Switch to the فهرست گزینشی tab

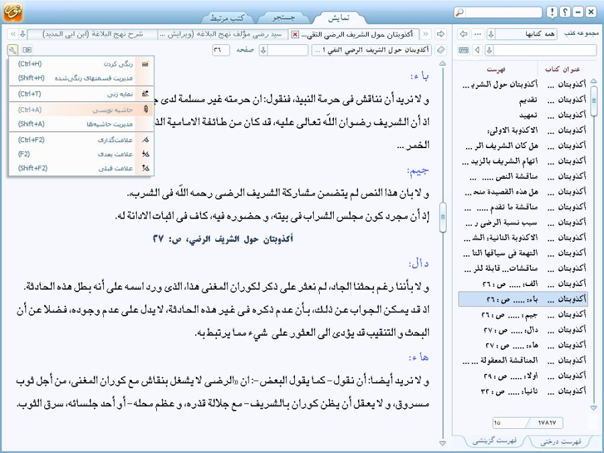click(x=494, y=440)
